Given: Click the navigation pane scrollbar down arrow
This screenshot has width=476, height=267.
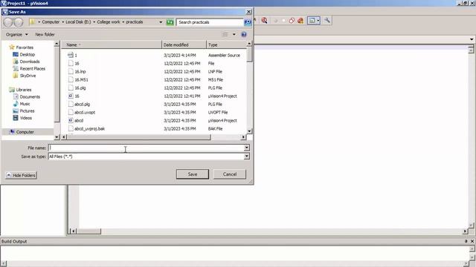Looking at the screenshot, I should pyautogui.click(x=57, y=137).
